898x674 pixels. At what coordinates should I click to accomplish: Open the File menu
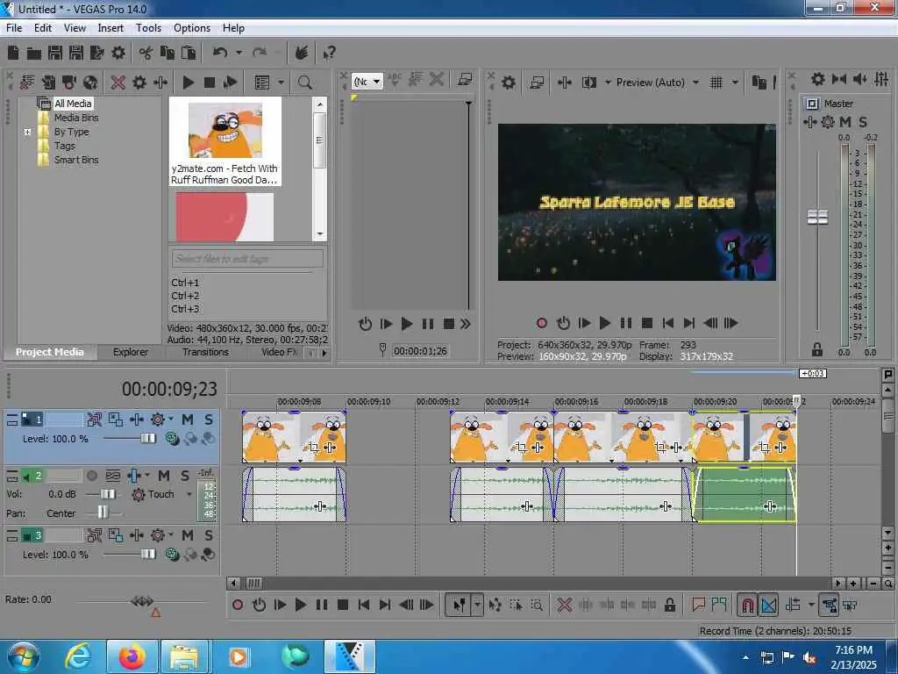[14, 27]
